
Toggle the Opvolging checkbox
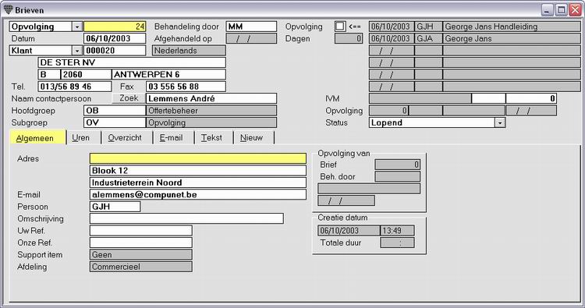(339, 26)
